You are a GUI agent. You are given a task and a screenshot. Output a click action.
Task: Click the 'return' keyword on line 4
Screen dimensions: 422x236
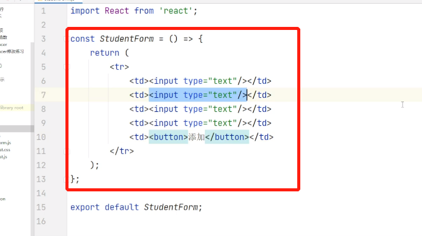(105, 53)
